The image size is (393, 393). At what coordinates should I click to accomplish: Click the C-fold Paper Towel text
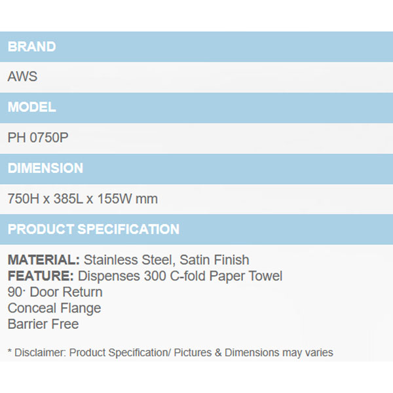230,276
